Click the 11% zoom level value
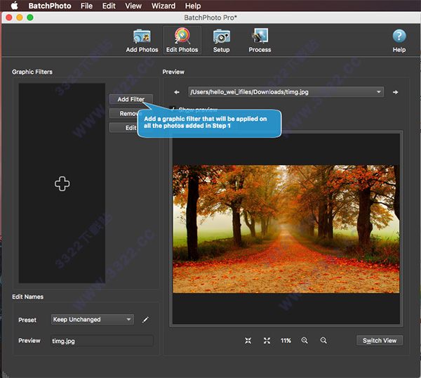Viewport: 421px width, 378px height. tap(286, 341)
